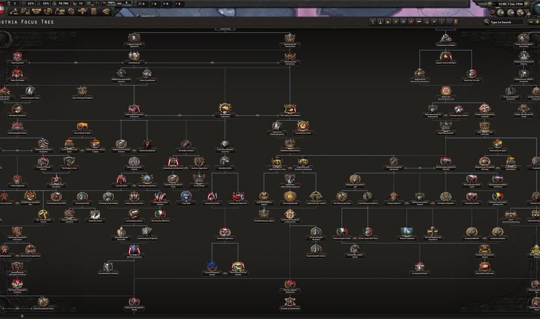Select the Emergency Measures focus
540x319 pixels.
(x=17, y=111)
